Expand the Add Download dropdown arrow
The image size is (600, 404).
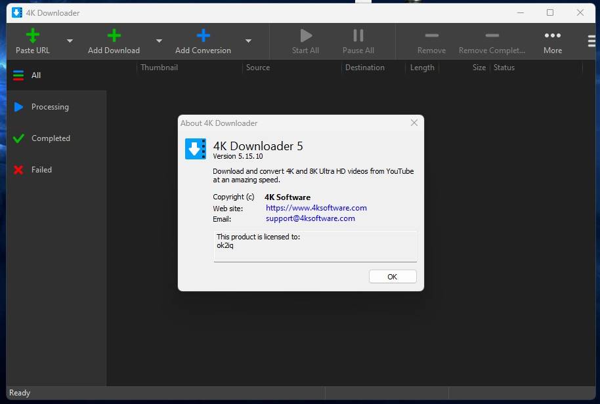pos(159,41)
